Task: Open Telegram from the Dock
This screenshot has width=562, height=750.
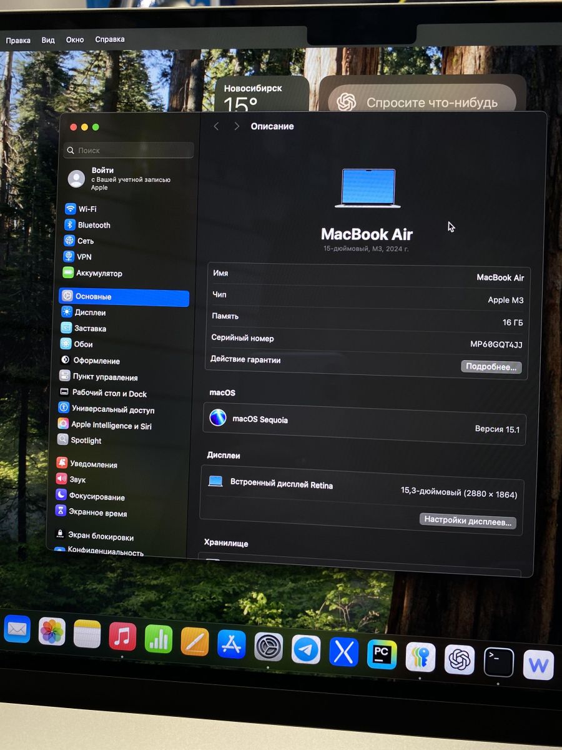Action: pyautogui.click(x=306, y=650)
